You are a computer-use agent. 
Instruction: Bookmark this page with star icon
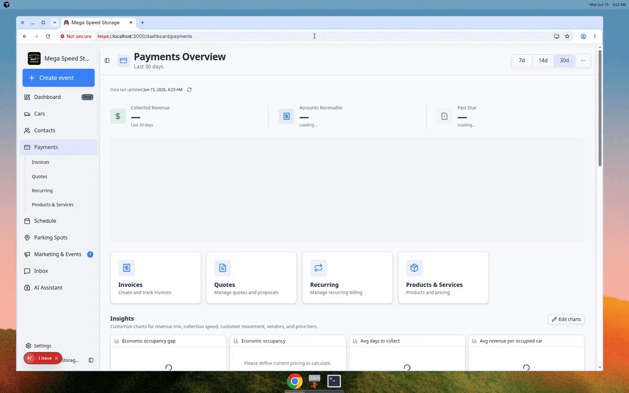567,36
